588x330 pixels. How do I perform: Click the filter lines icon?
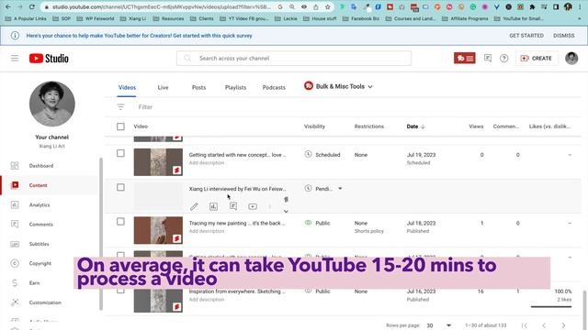pyautogui.click(x=120, y=107)
